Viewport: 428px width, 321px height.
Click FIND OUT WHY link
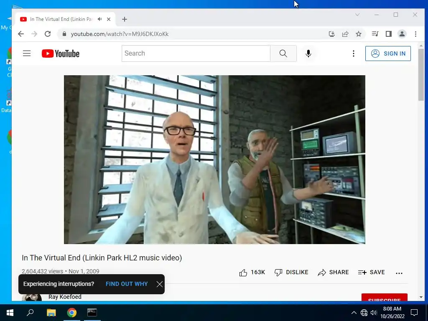(127, 284)
